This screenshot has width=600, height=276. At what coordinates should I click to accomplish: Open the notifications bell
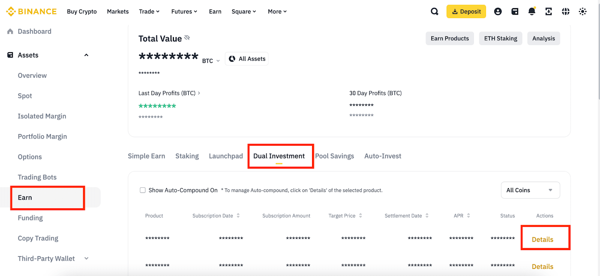tap(532, 12)
